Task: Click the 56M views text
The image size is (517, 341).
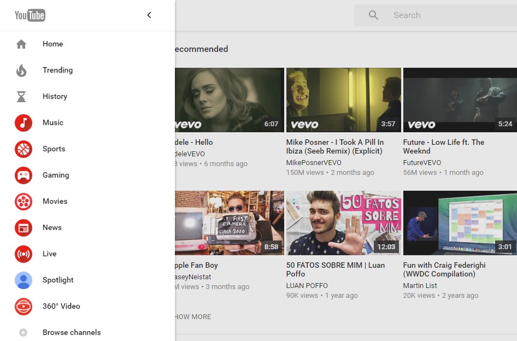Action: (420, 173)
